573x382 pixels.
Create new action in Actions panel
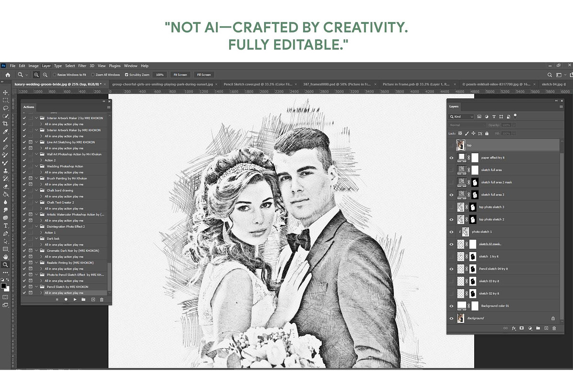(x=93, y=299)
